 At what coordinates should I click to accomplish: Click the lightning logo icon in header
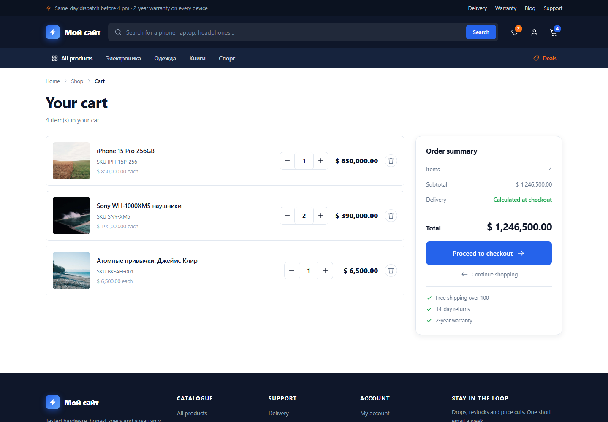pyautogui.click(x=53, y=32)
